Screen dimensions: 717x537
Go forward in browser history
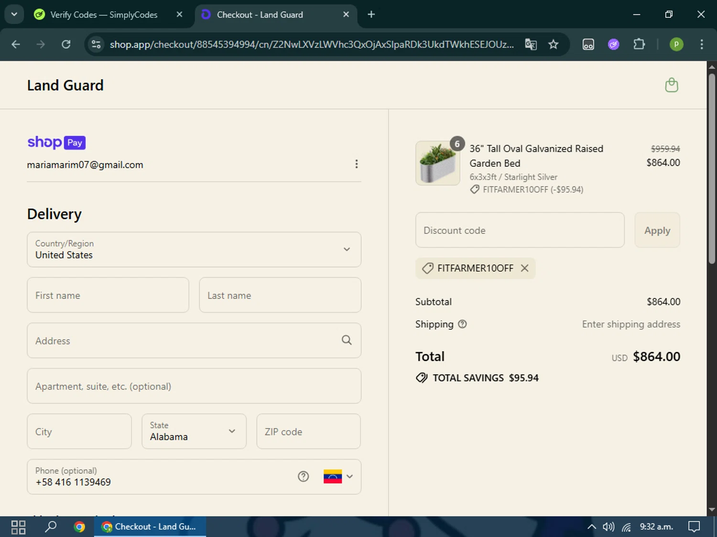tap(41, 44)
